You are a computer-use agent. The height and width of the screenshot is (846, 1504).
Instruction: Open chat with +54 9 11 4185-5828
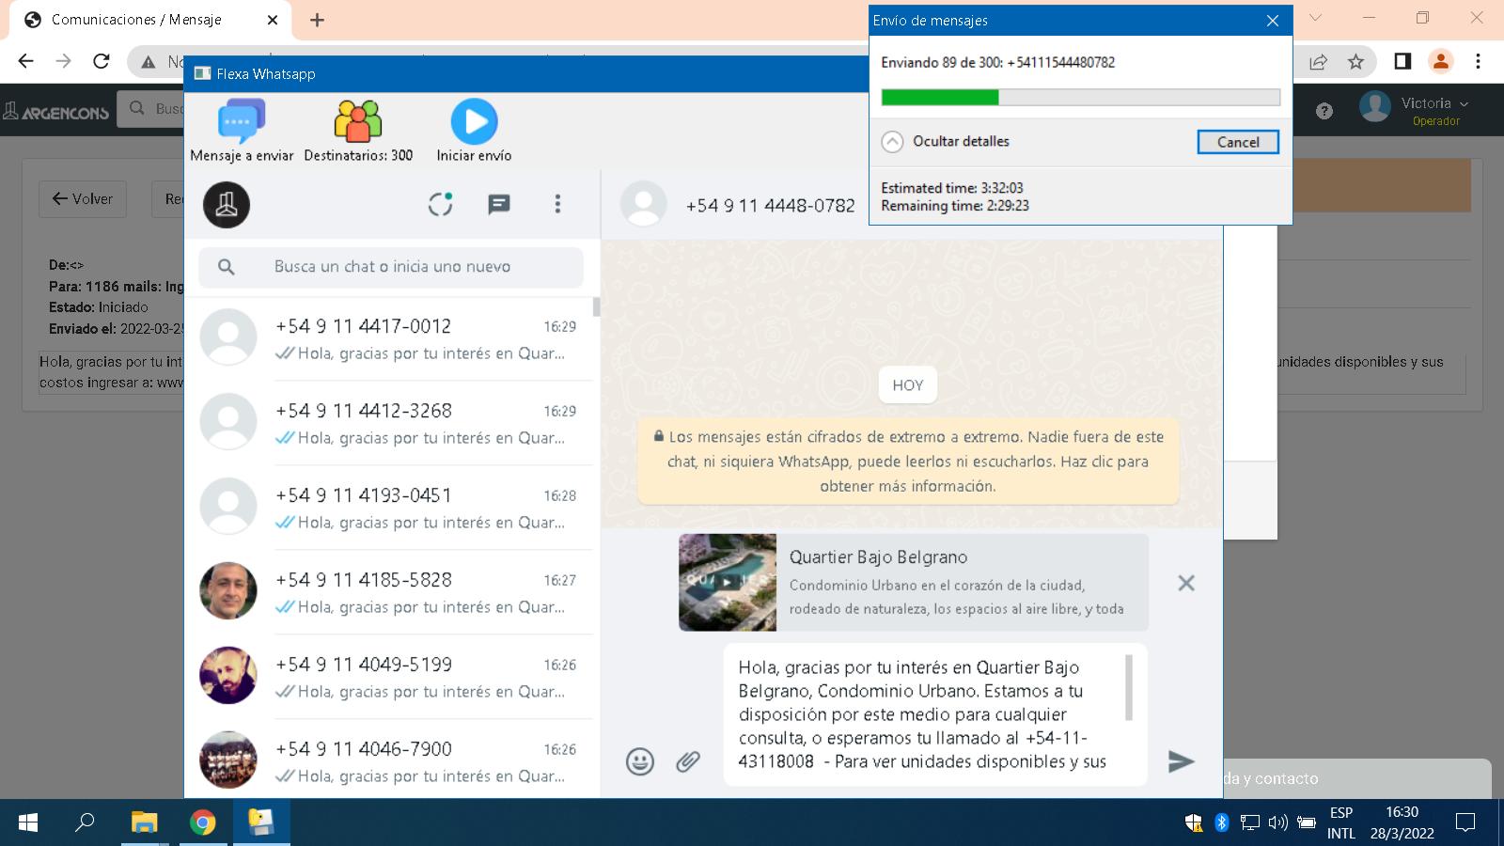coord(388,593)
